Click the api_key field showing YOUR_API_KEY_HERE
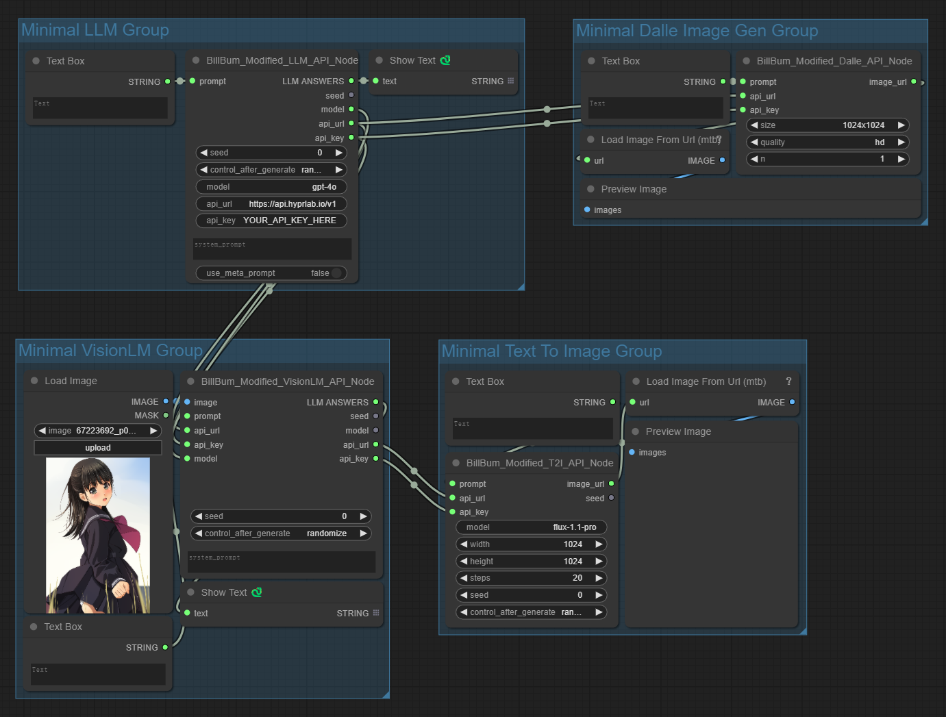946x717 pixels. click(271, 221)
